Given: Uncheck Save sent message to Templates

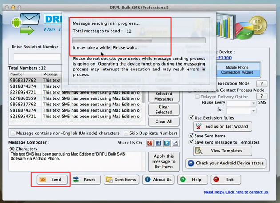Looking at the screenshot, I should 191,142.
